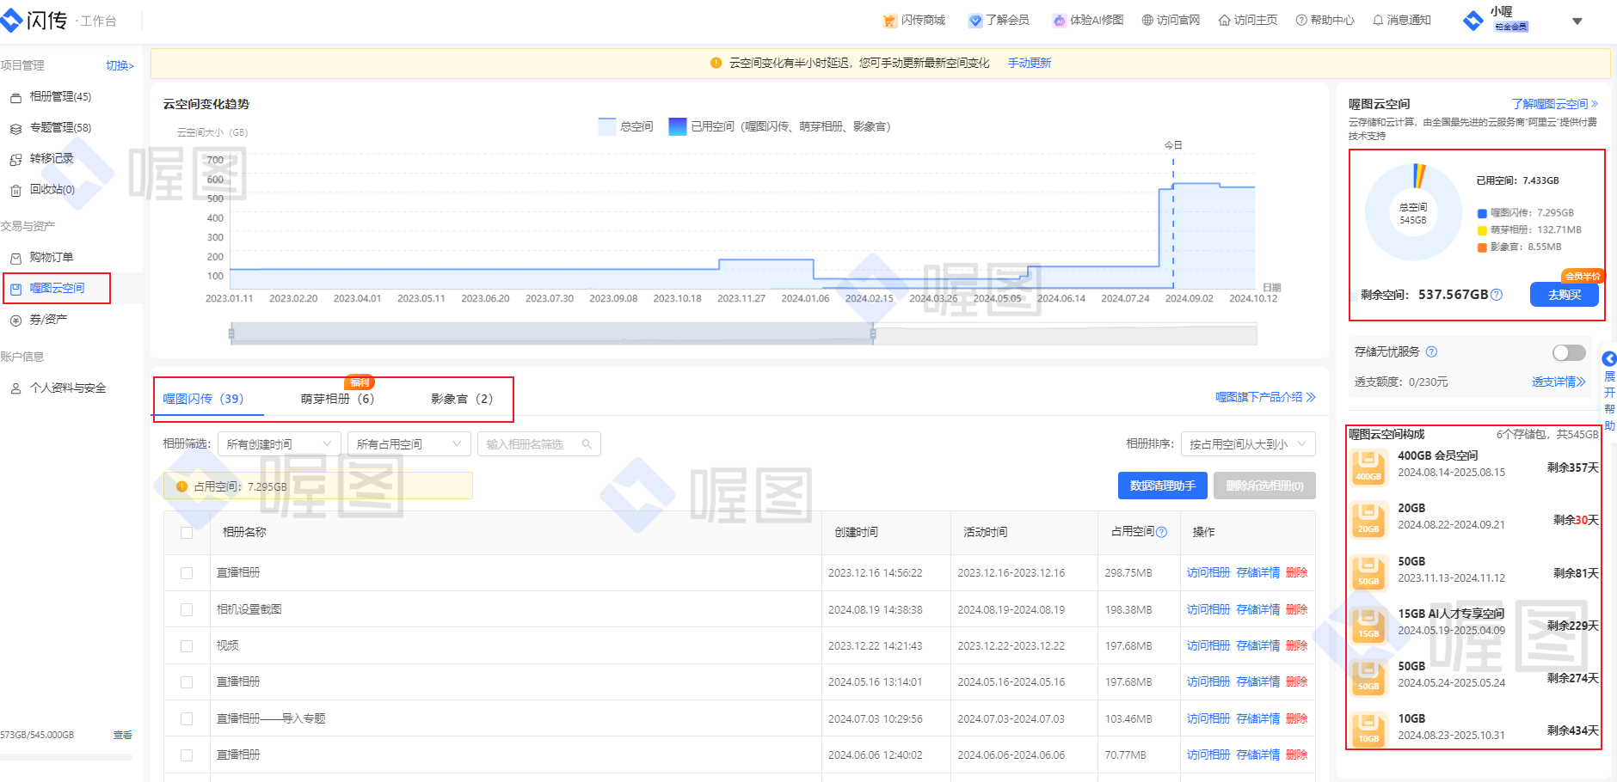This screenshot has height=782, width=1617.
Task: Check the 直播相册——导入专题 row checkbox
Action: pyautogui.click(x=187, y=718)
